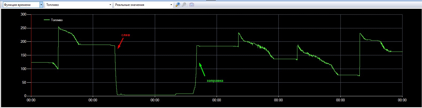Screen dimensions: 422x108
Task: Take a chart snapshot with camera icon
Action: tap(192, 5)
